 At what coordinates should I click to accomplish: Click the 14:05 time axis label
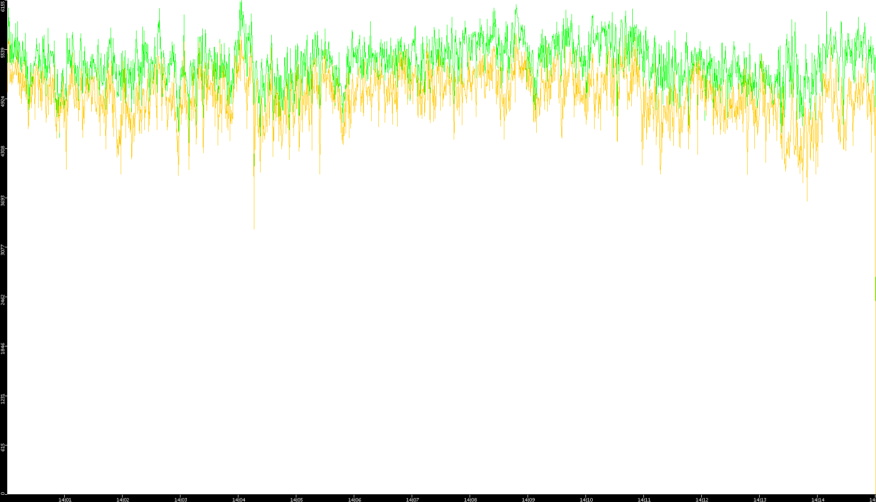296,500
